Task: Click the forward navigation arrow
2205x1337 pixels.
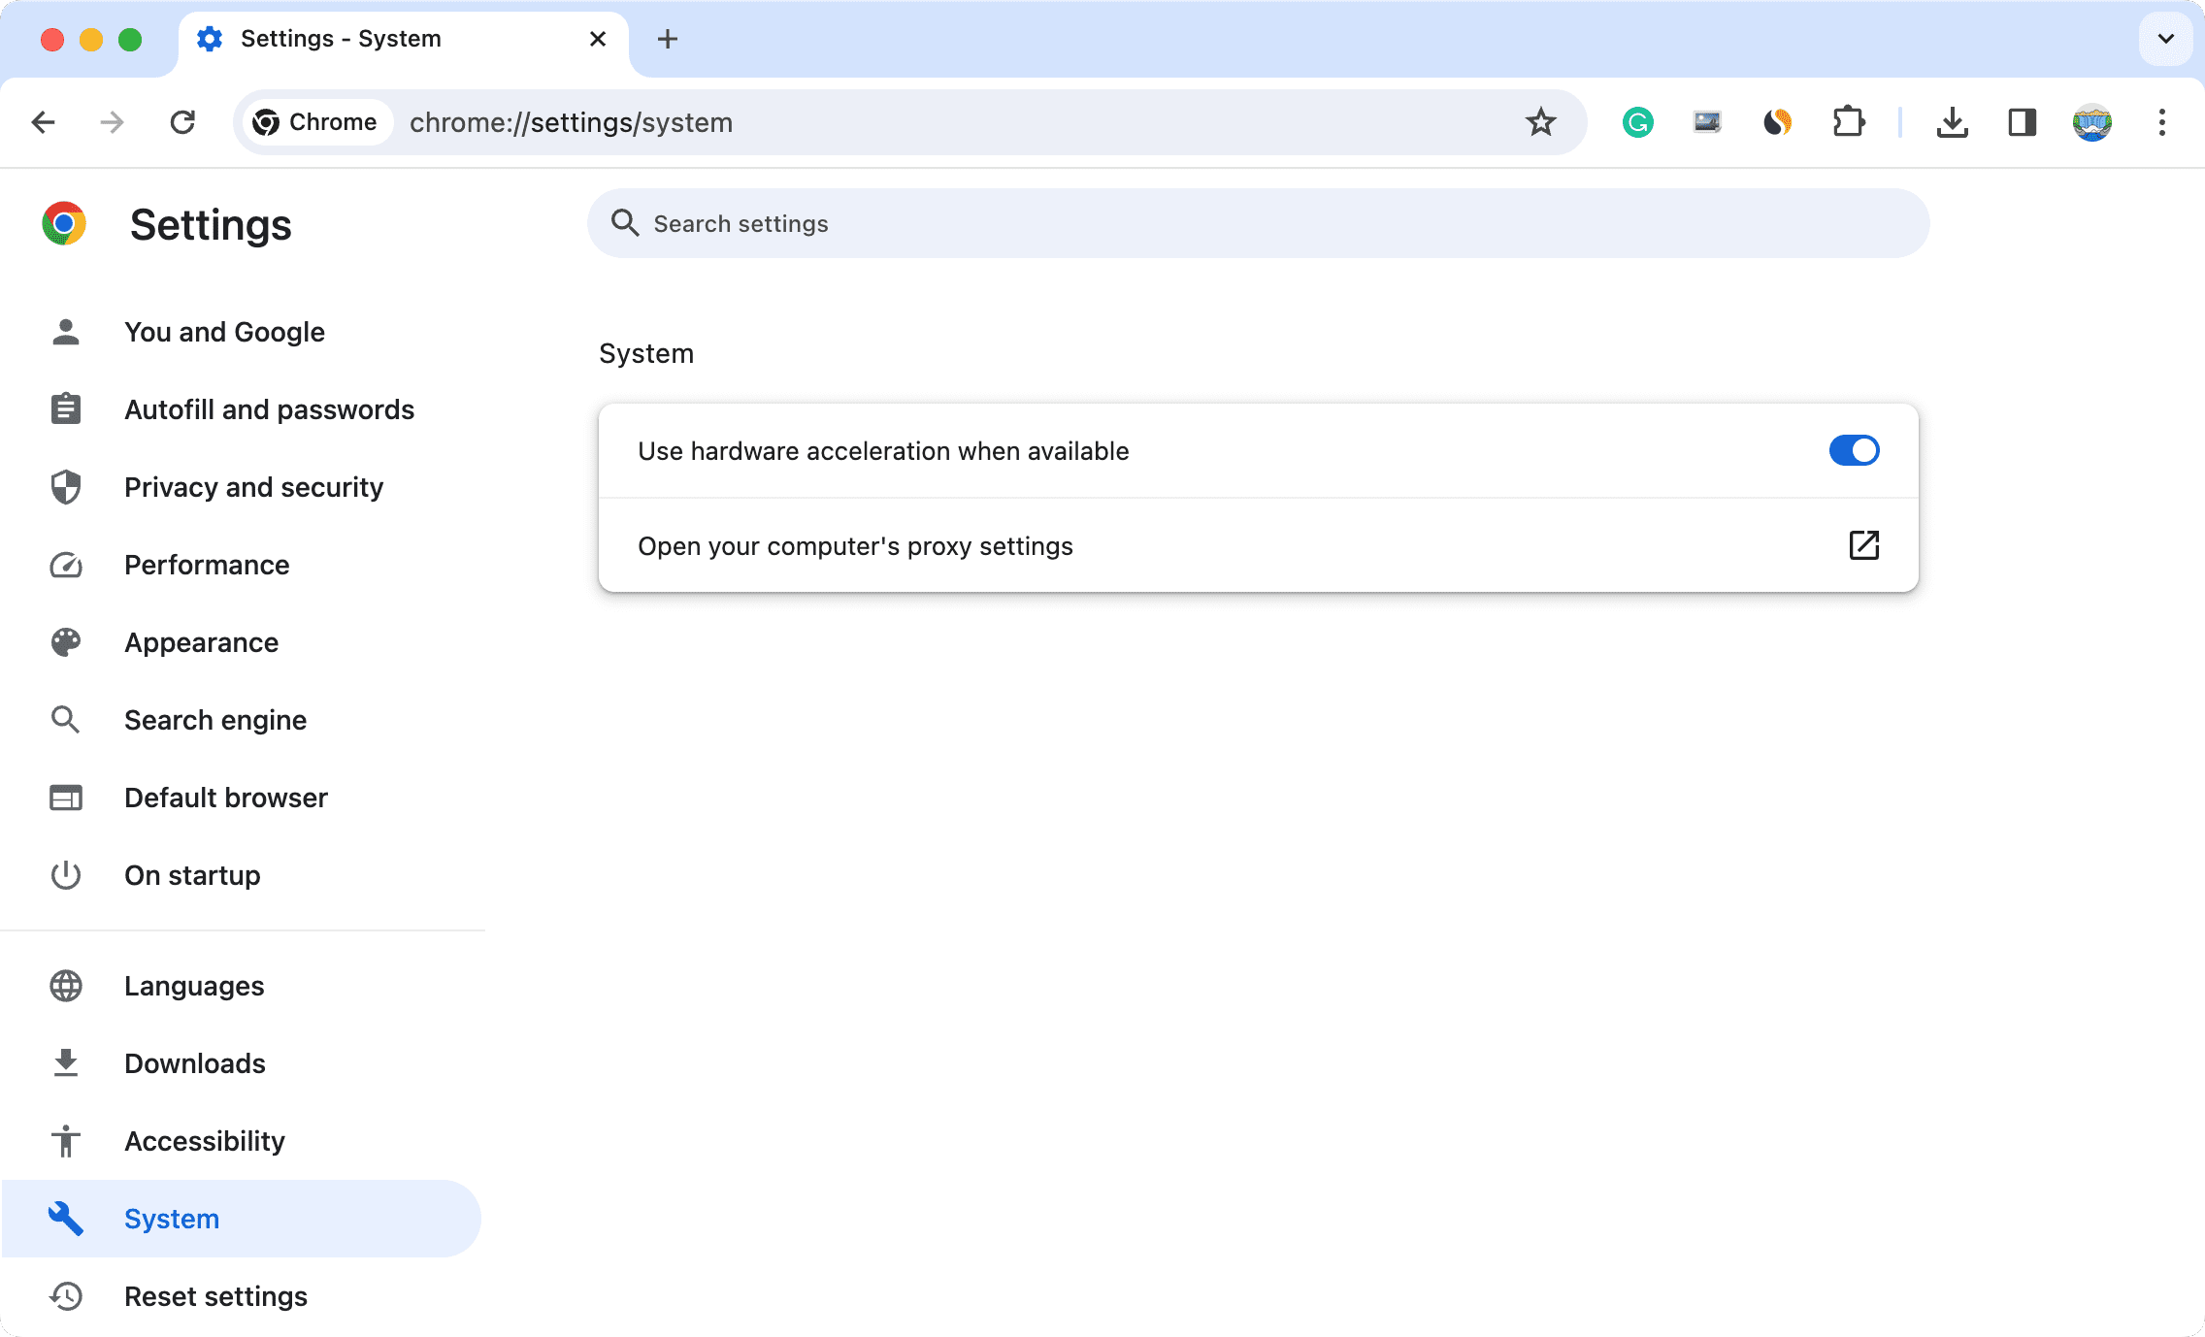Action: (x=114, y=122)
